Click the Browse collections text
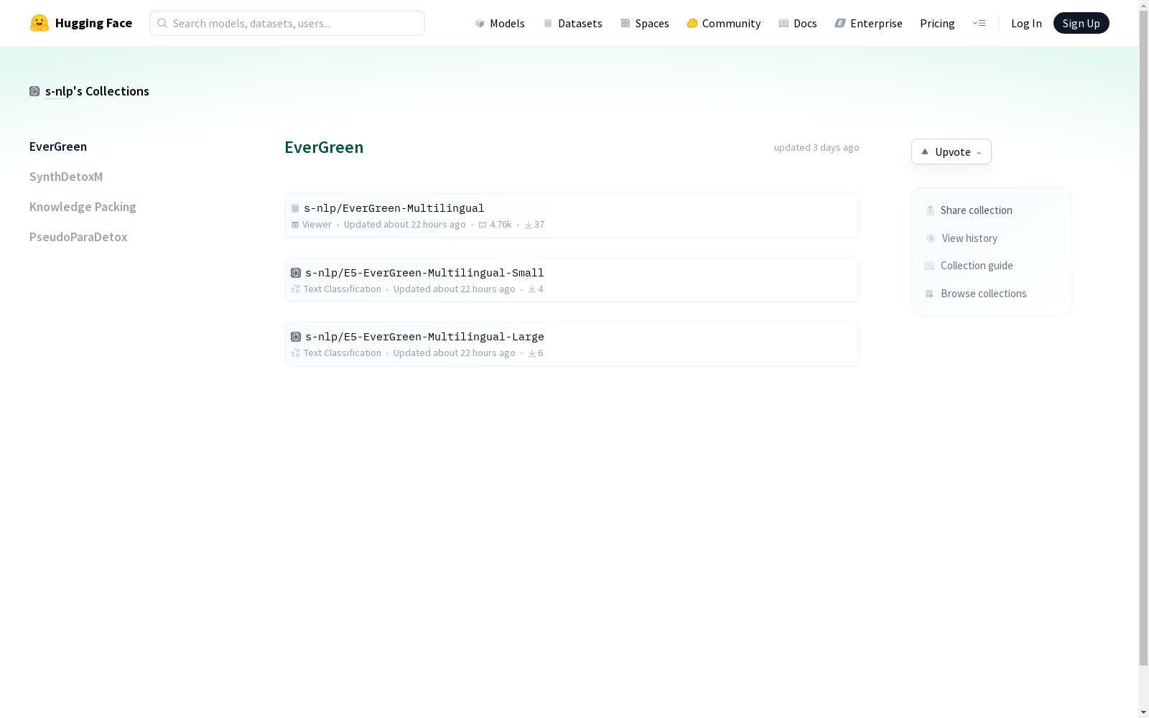 coord(983,294)
